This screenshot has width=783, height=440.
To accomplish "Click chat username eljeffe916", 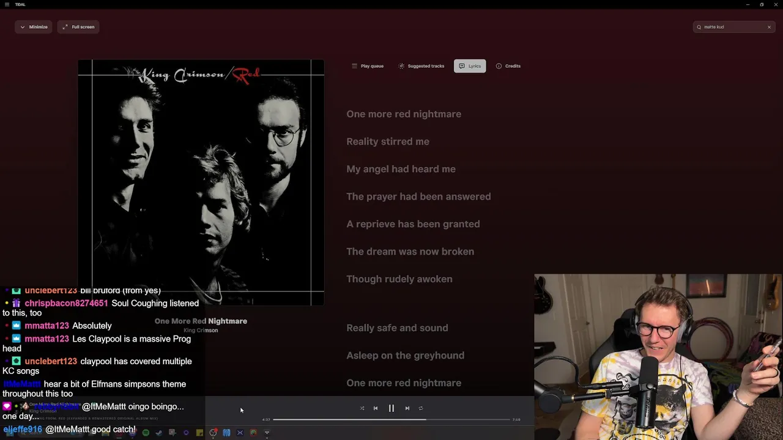I will point(23,430).
